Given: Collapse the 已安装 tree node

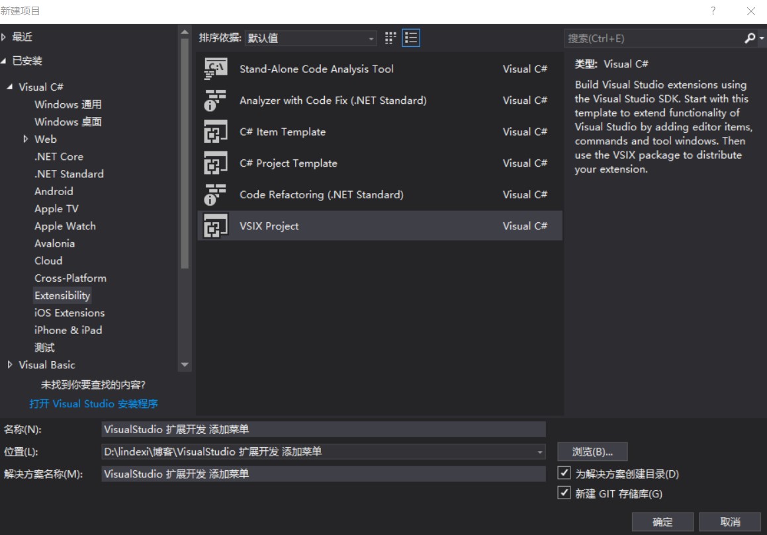Looking at the screenshot, I should tap(4, 61).
